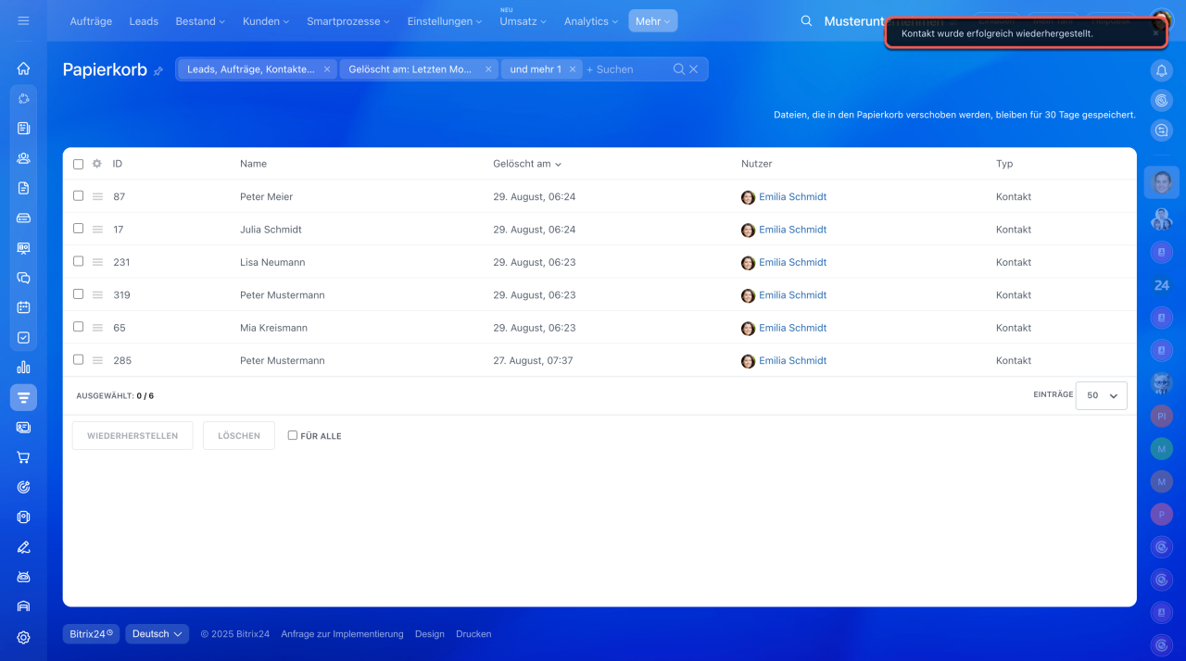
Task: Click 'Anfrage zur Implementierung' footer link
Action: point(342,634)
